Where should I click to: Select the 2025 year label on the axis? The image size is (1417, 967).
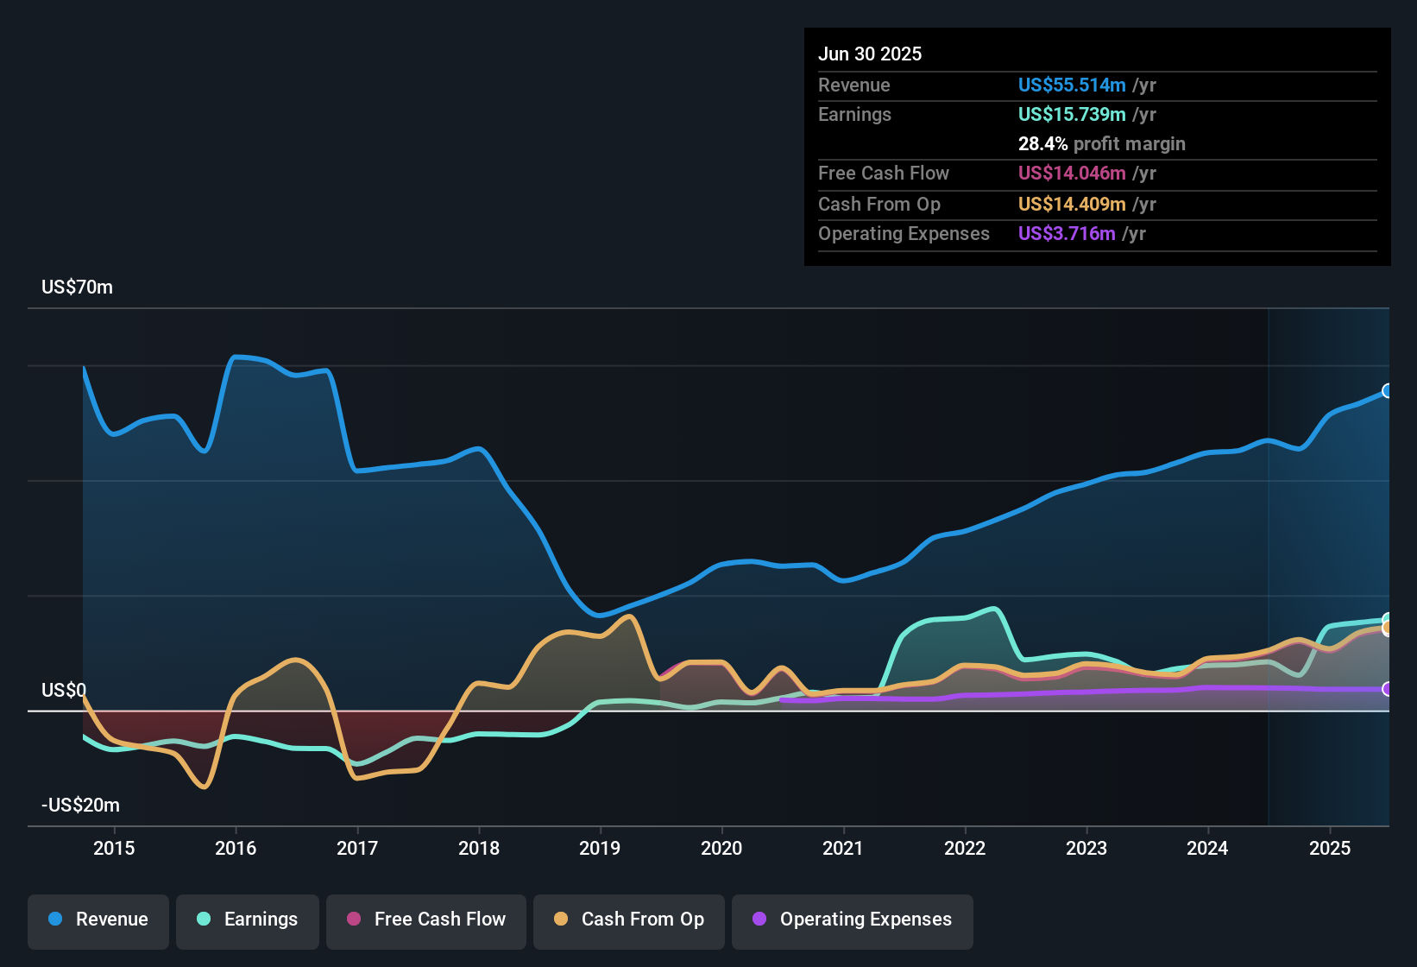(1331, 848)
